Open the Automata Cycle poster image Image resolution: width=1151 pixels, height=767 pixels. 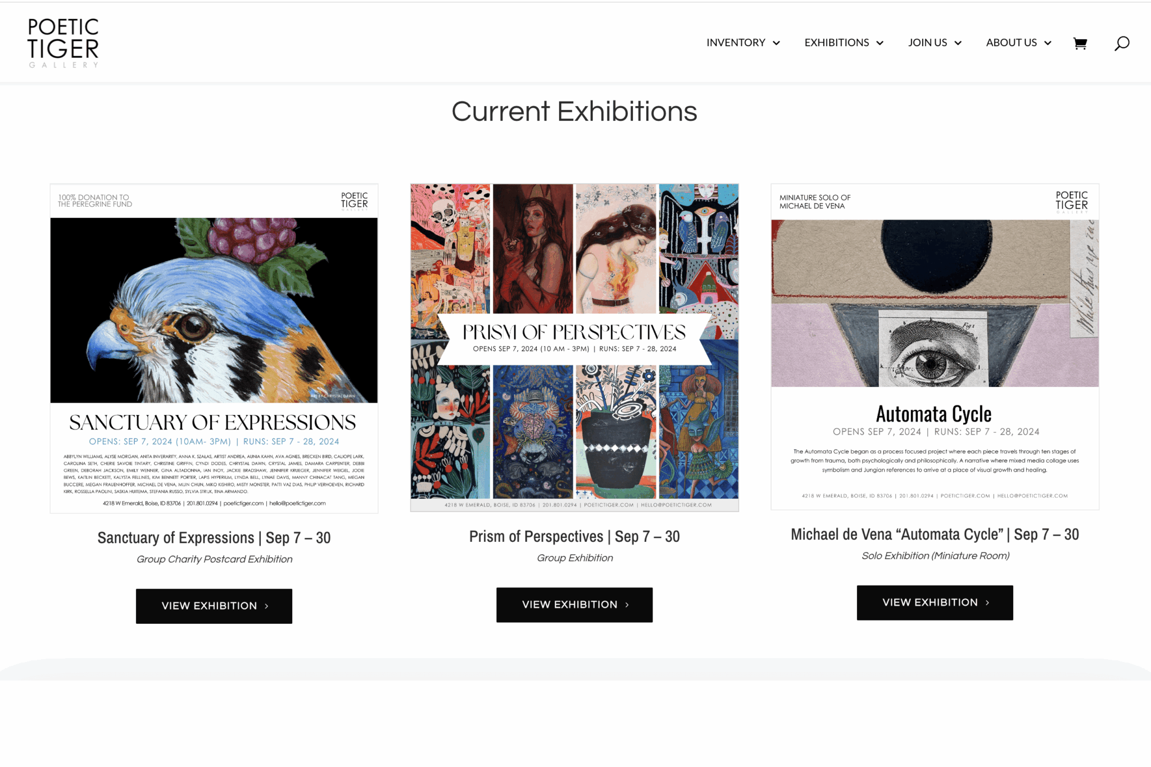(x=935, y=346)
